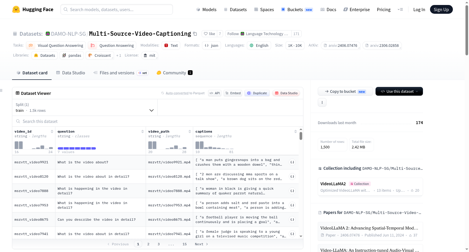This screenshot has width=469, height=252.
Task: Sort by captions column icon
Action: pyautogui.click(x=295, y=131)
